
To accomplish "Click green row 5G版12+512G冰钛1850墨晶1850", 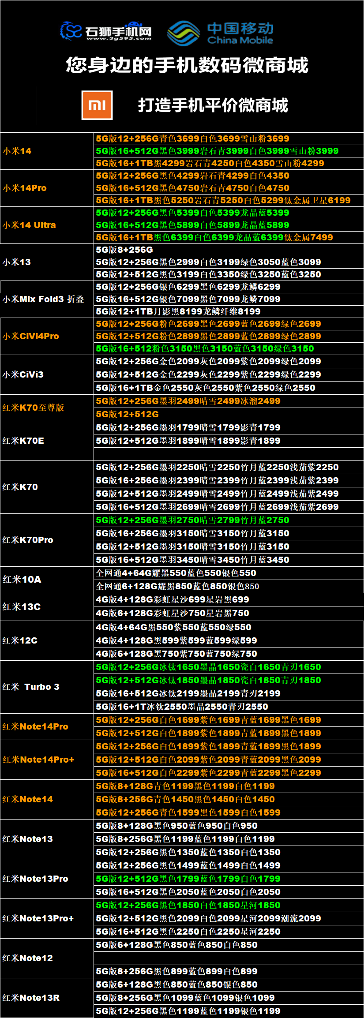I will tap(229, 680).
